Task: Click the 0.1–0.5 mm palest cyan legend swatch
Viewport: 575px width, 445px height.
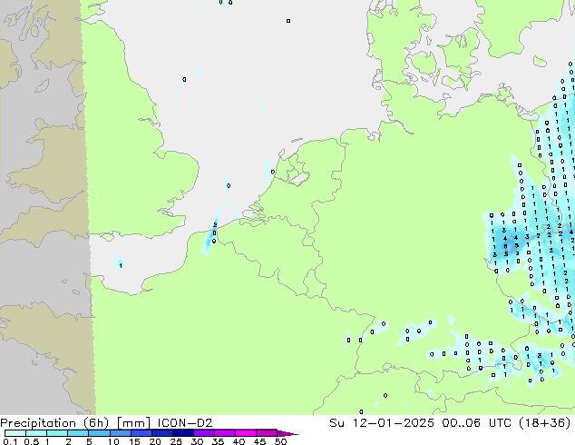Action: pyautogui.click(x=15, y=433)
